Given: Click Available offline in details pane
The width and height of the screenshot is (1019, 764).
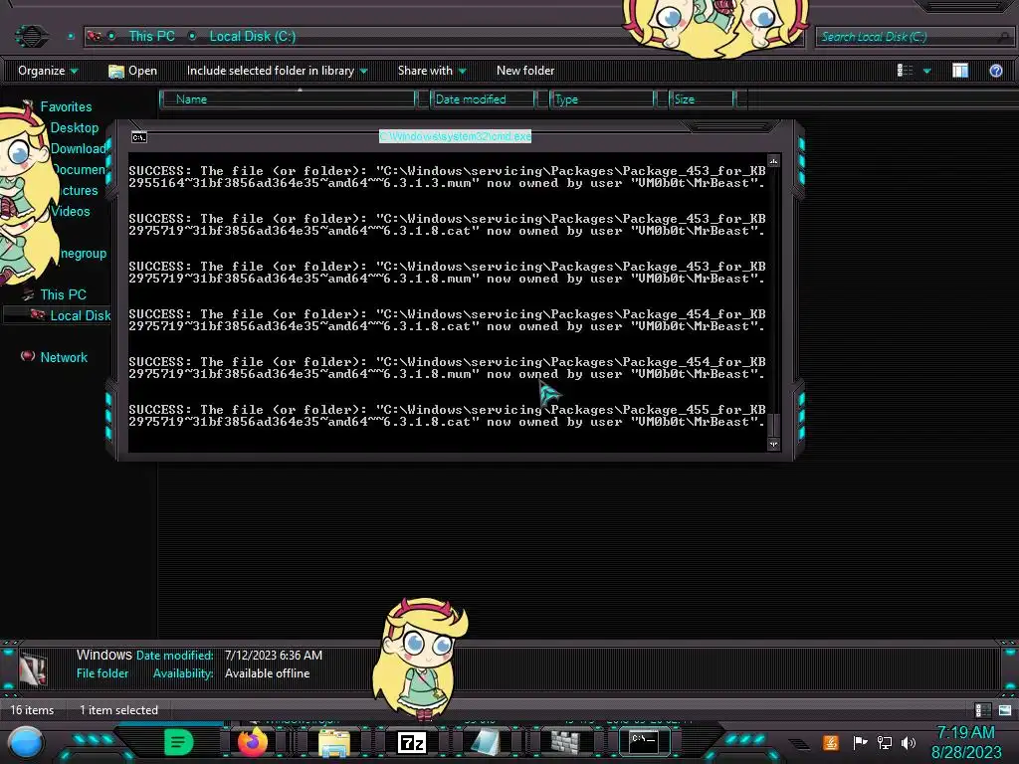Looking at the screenshot, I should click(x=267, y=673).
